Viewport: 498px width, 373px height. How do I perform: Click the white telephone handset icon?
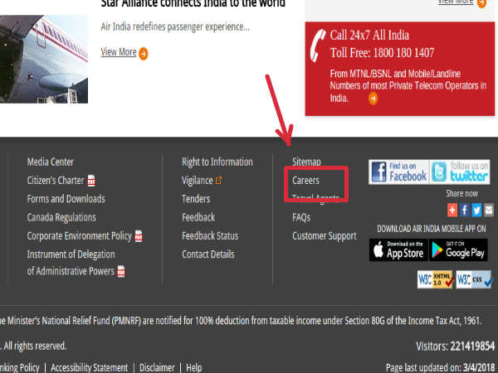pyautogui.click(x=318, y=46)
